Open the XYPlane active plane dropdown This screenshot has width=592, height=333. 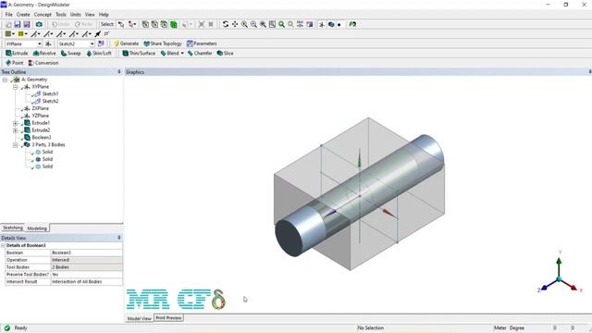tap(39, 43)
